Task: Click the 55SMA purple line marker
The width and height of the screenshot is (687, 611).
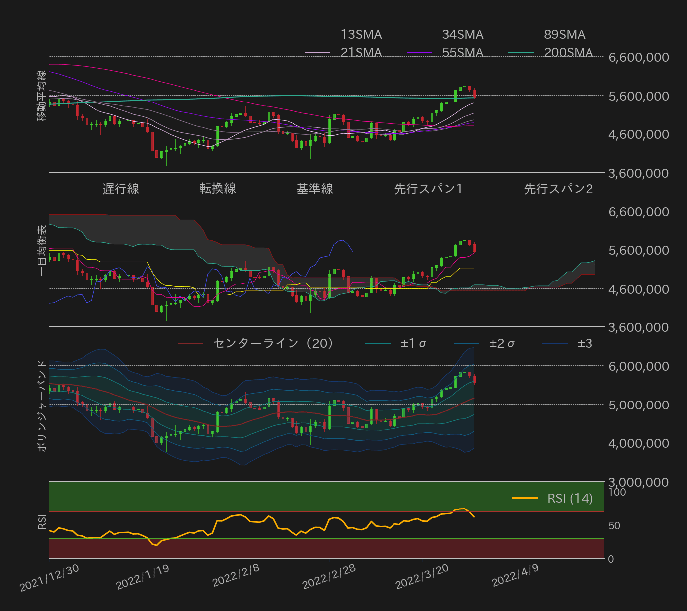Action: pos(420,52)
